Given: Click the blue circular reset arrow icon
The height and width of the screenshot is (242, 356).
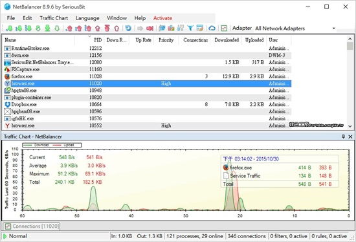Looking at the screenshot, I should [128, 28].
